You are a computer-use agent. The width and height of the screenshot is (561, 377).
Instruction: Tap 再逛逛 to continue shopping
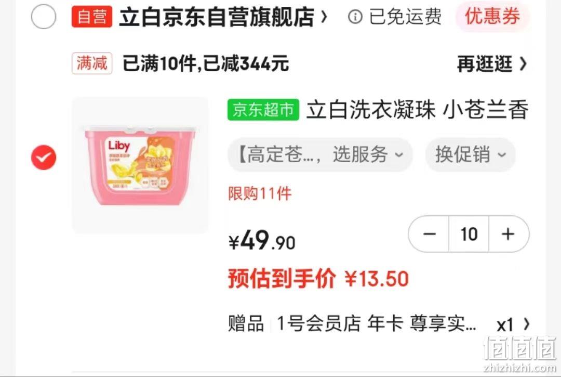[491, 64]
